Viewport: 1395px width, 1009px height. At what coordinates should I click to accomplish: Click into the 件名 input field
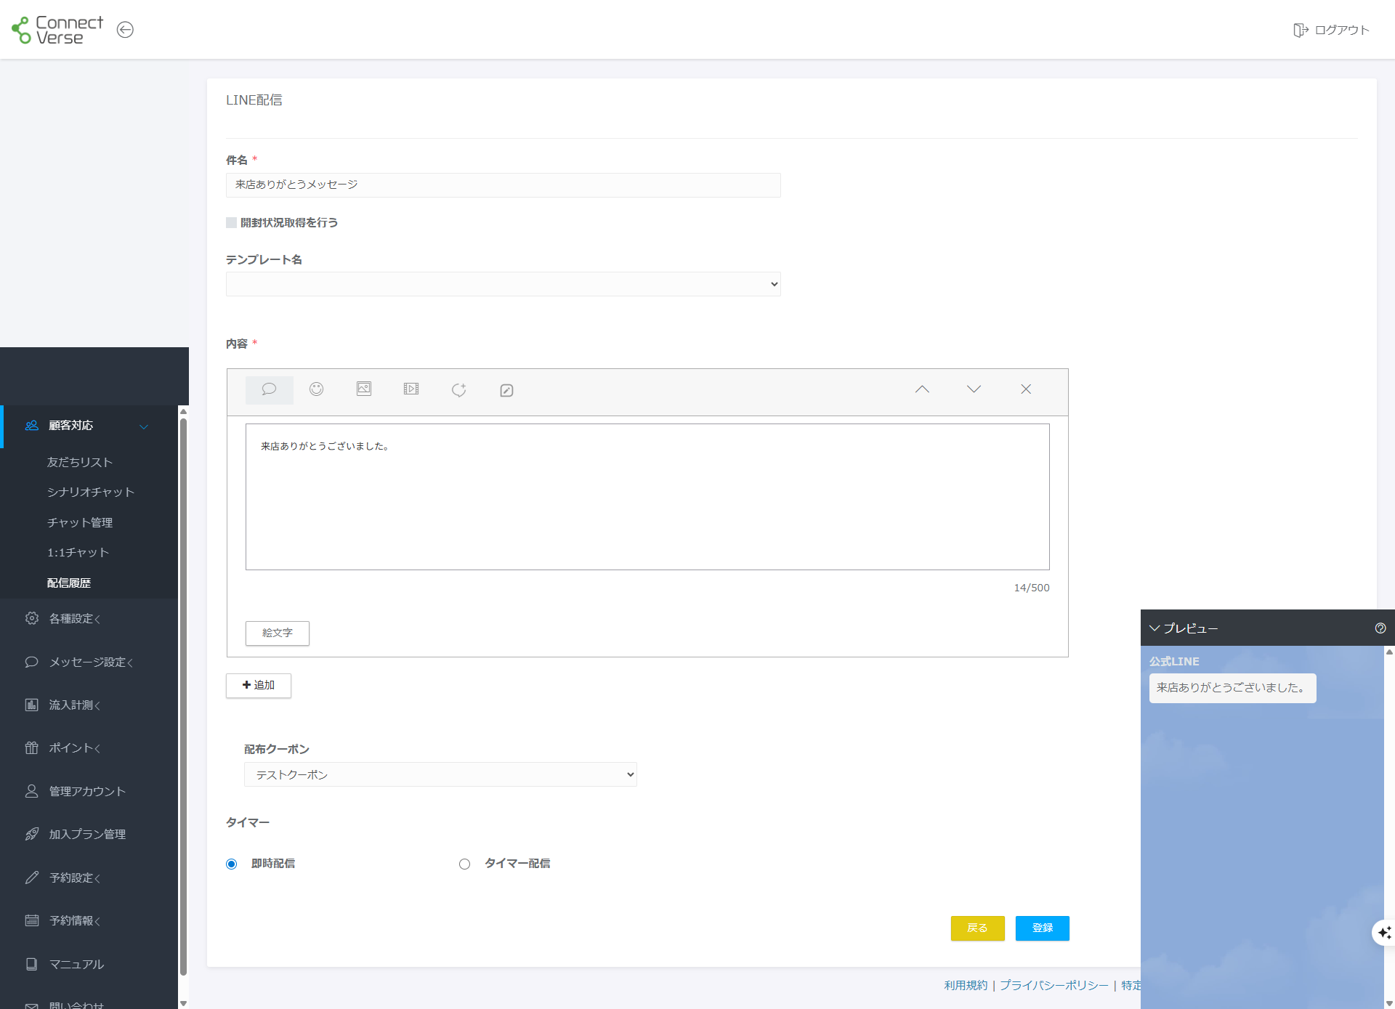click(503, 185)
